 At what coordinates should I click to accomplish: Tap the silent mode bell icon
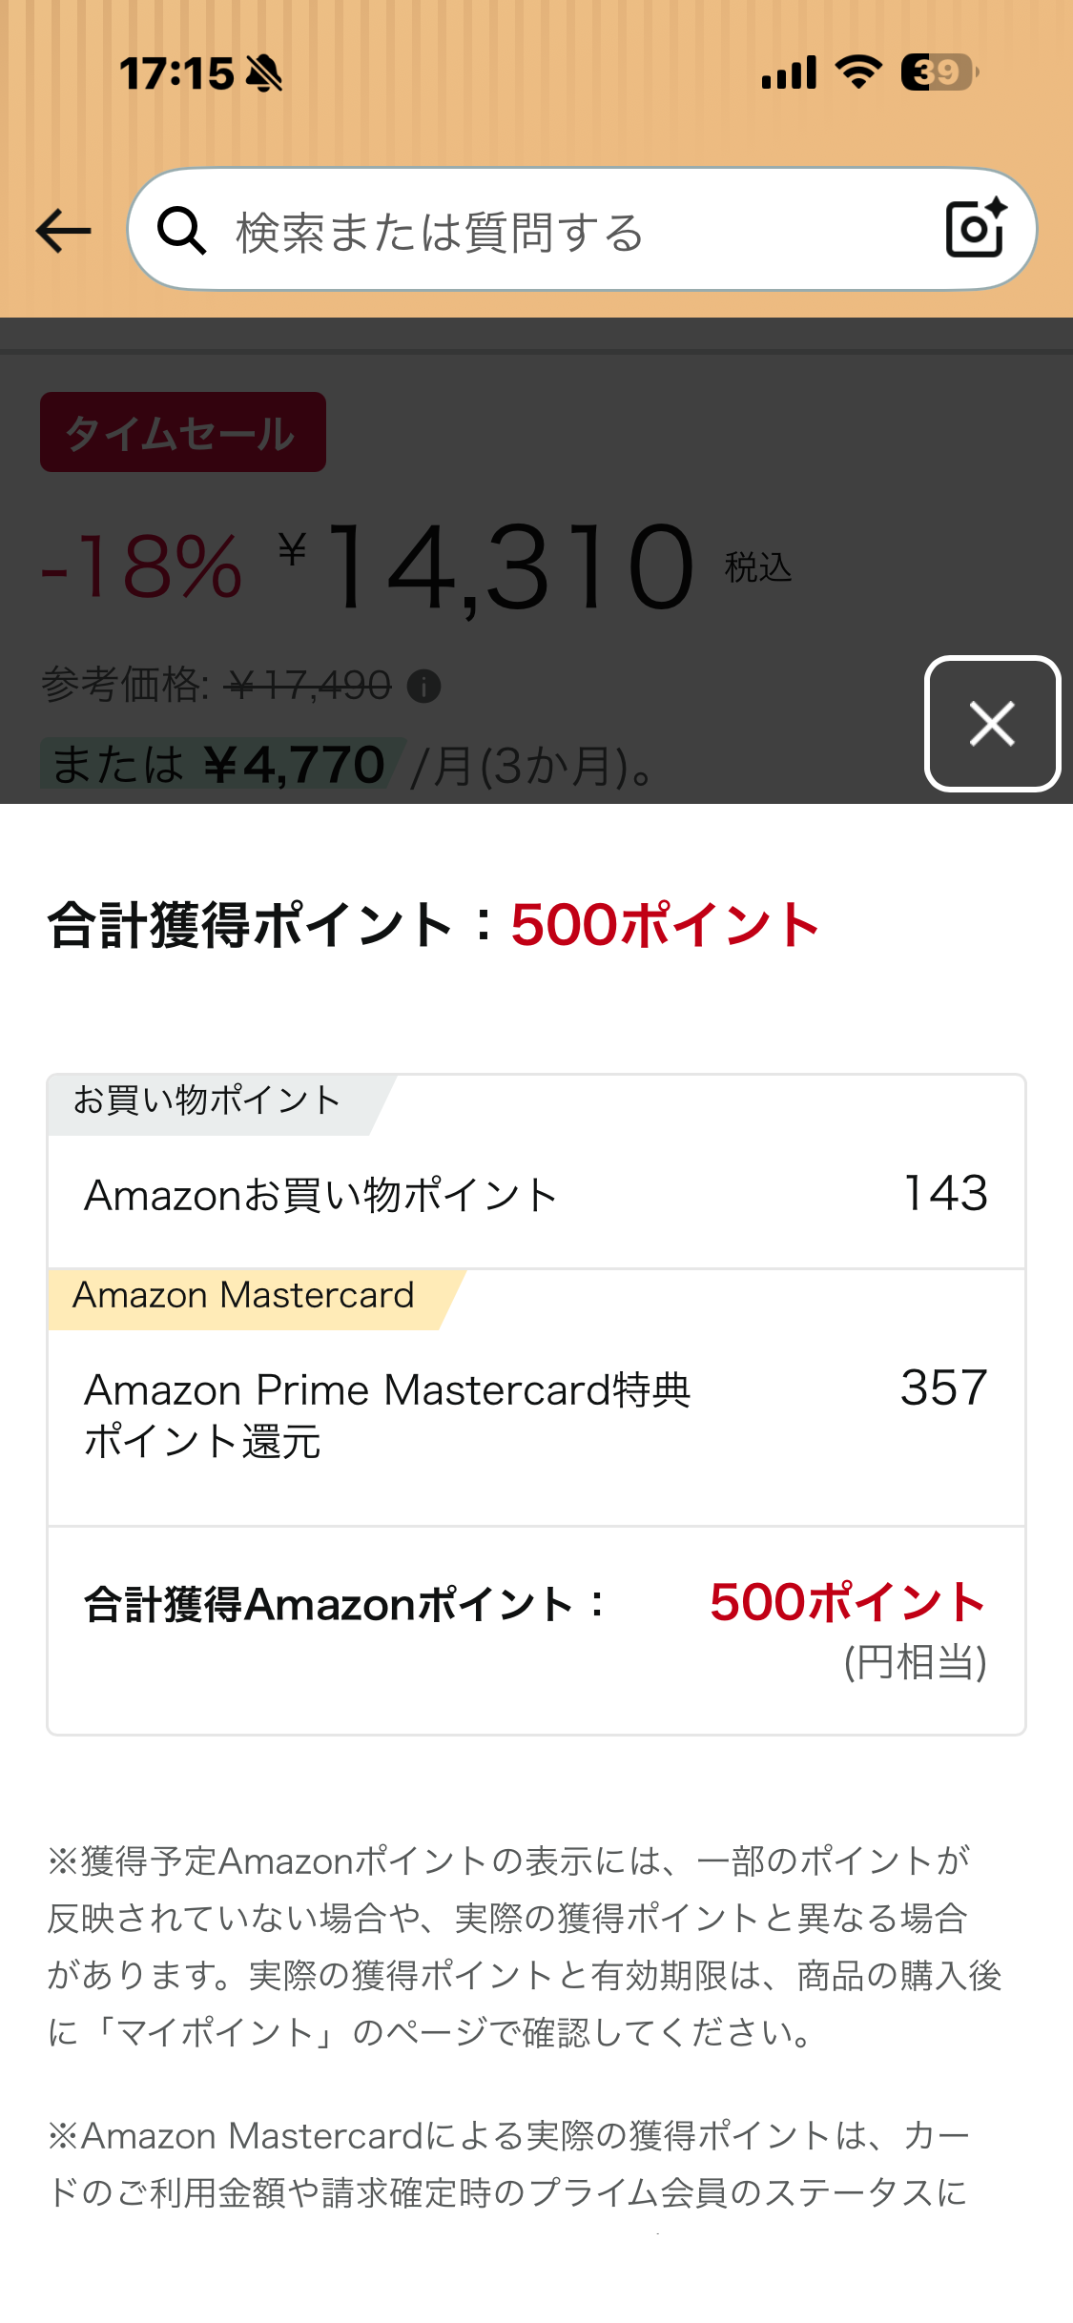pos(264,73)
